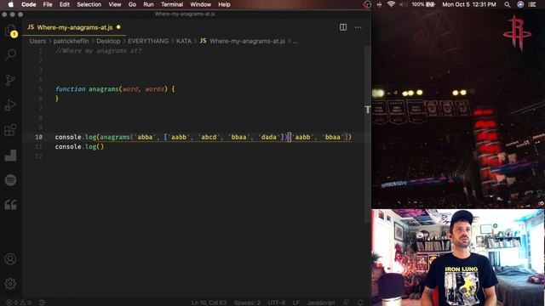Click the webcam video overlay
Viewport: 545px width, 306px height.
[x=458, y=258]
